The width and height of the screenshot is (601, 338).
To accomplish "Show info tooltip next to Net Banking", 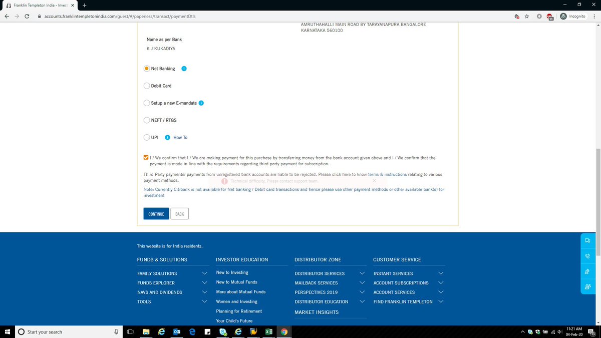I will pyautogui.click(x=184, y=69).
